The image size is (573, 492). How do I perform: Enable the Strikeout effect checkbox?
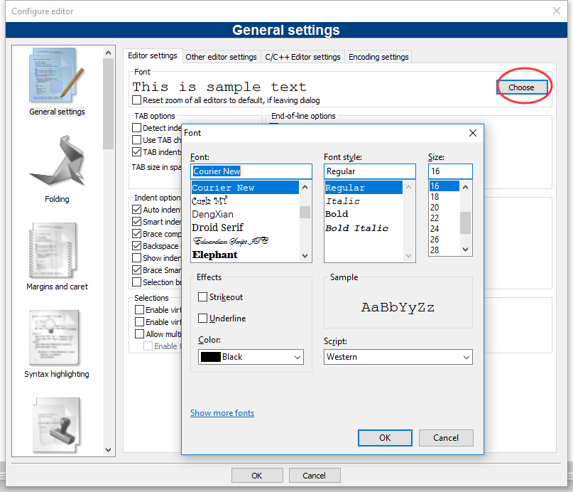202,296
